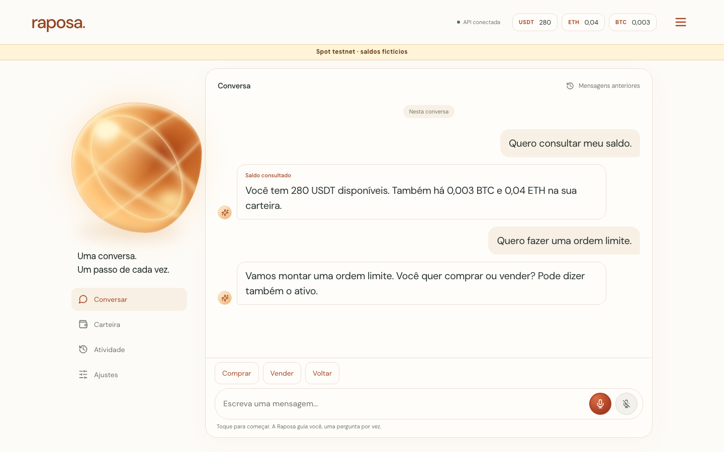724x452 pixels.
Task: Click the chat bubble icon beside Conversar
Action: (83, 299)
